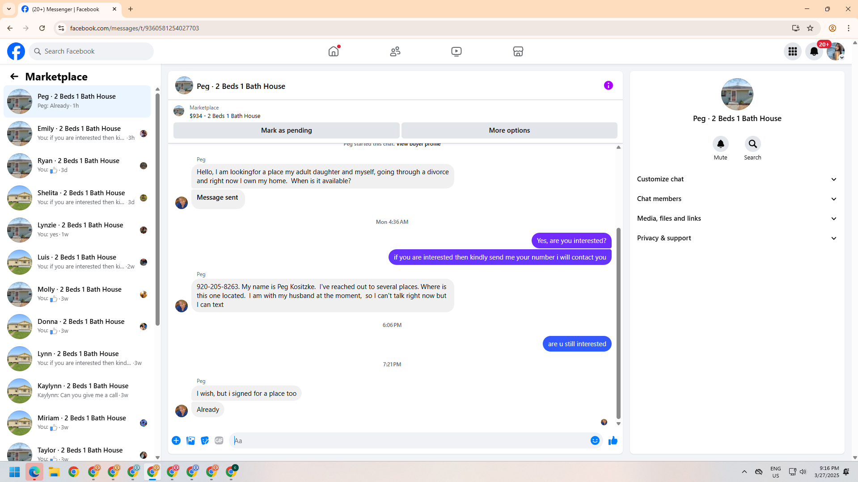This screenshot has width=858, height=482.
Task: Open Chrome profile icon in toolbar
Action: click(833, 28)
